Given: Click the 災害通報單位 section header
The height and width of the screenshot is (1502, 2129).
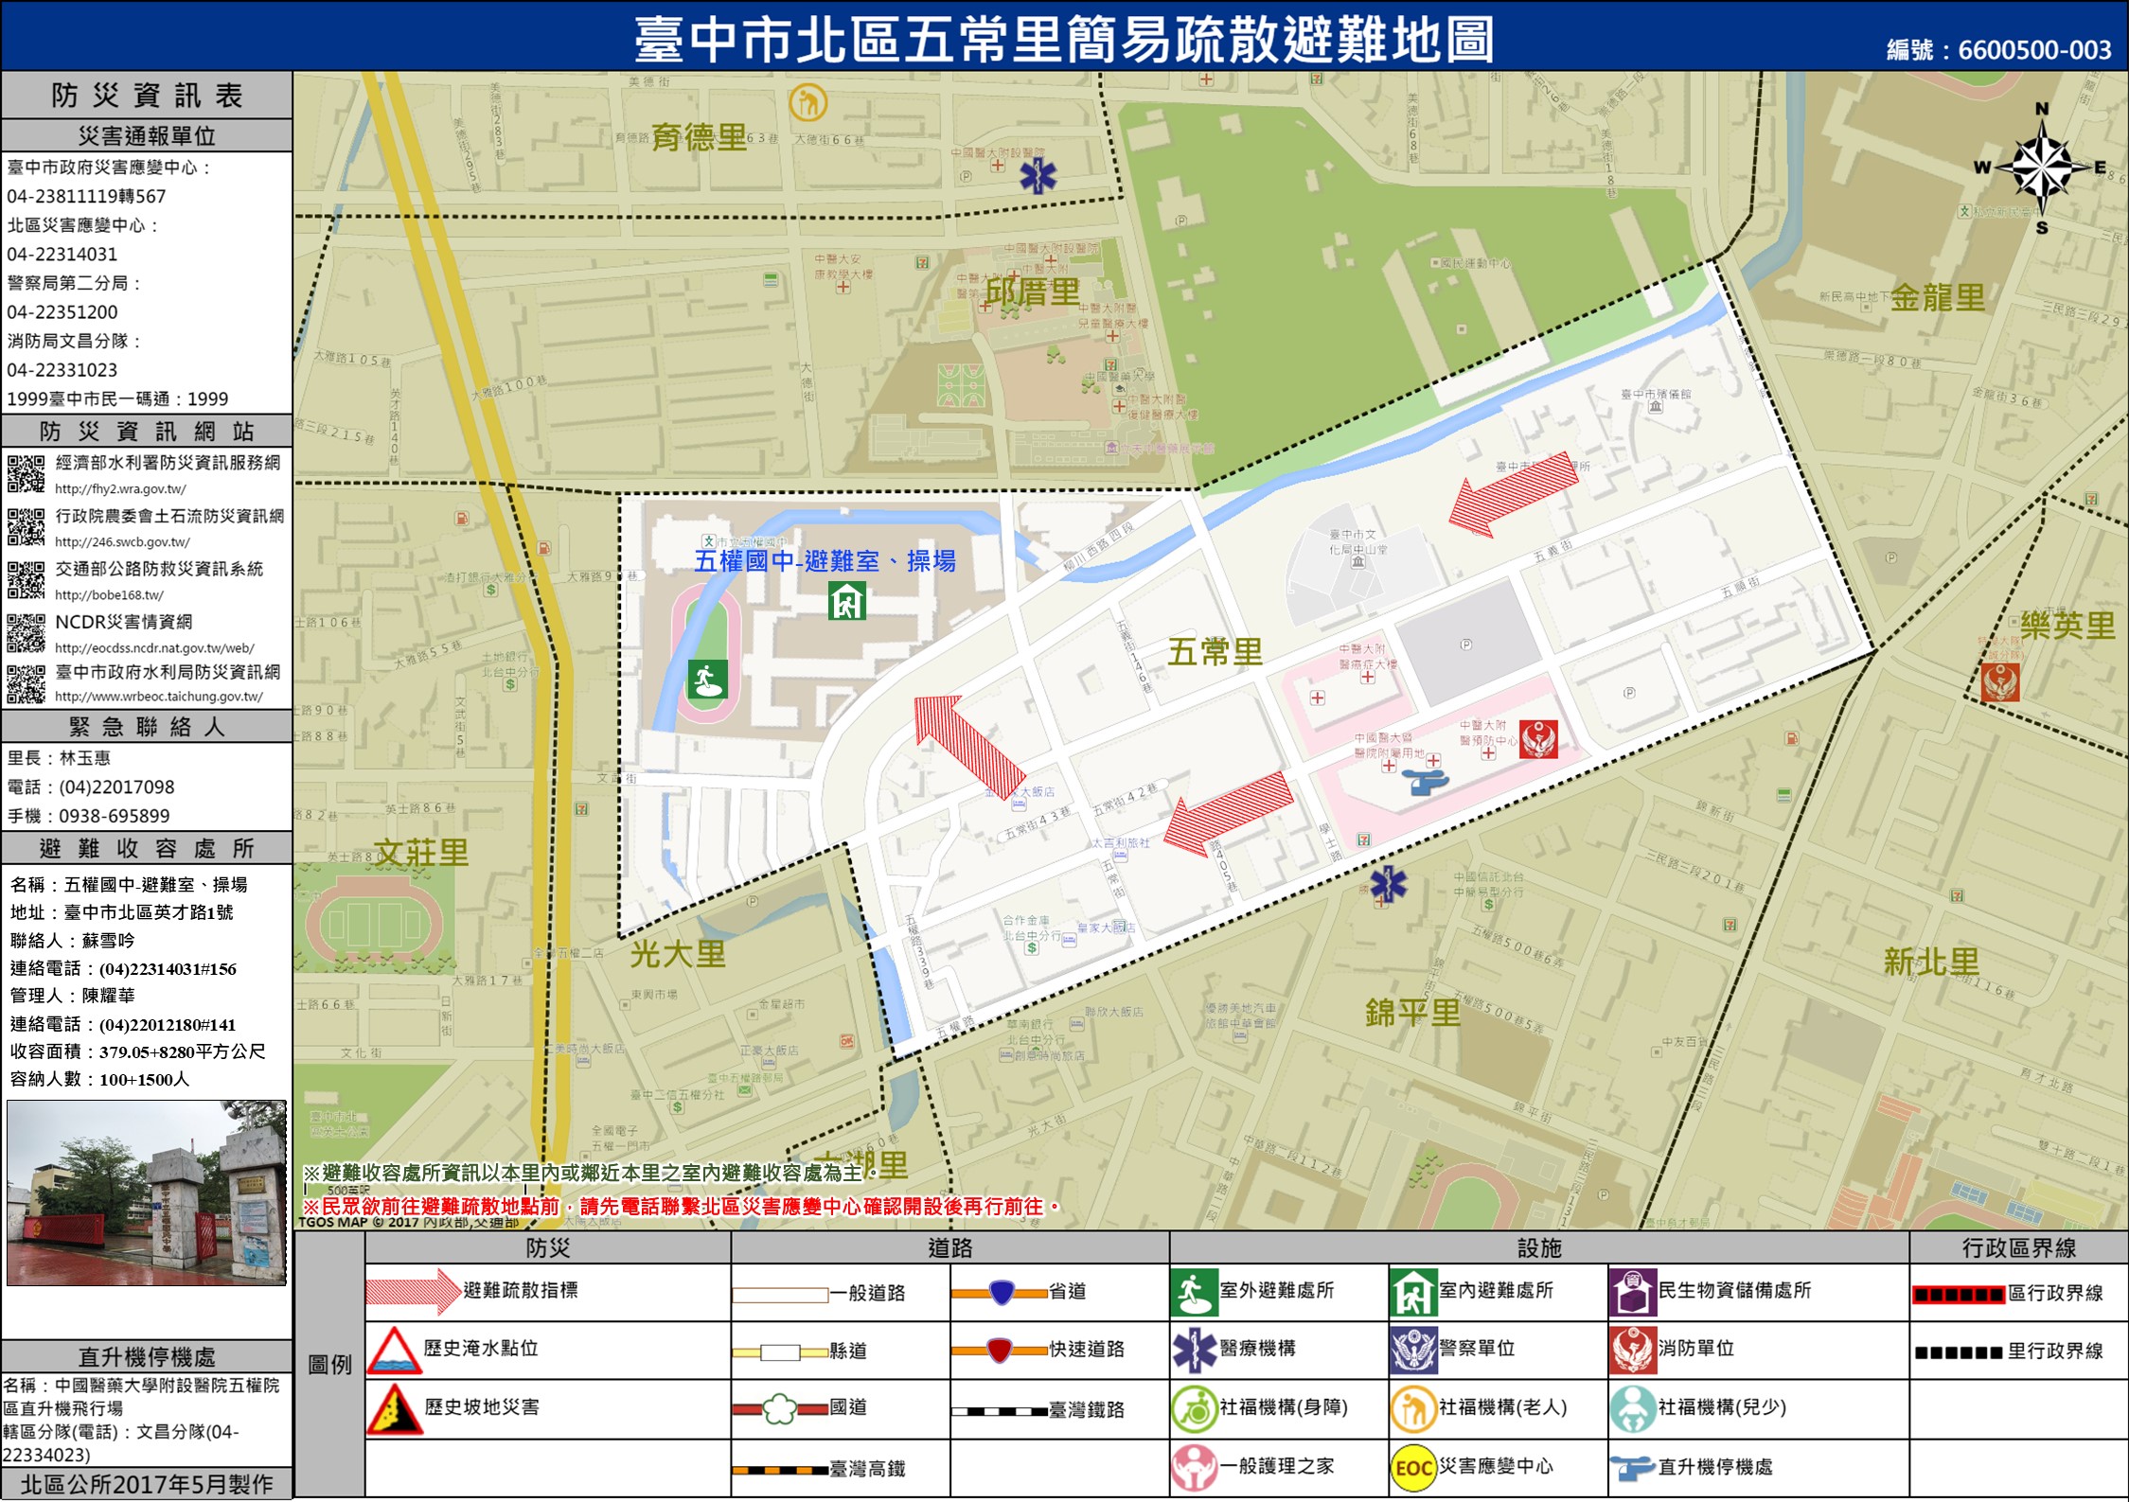Looking at the screenshot, I should (147, 135).
